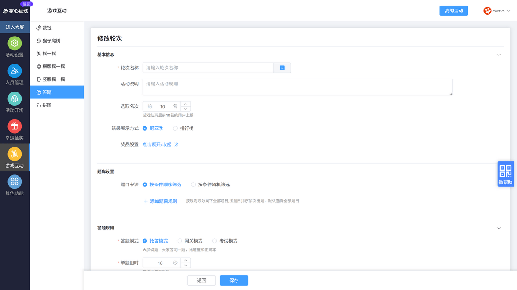The width and height of the screenshot is (517, 290).
Task: Click purple 返回 badge above logo
Action: (x=26, y=3)
